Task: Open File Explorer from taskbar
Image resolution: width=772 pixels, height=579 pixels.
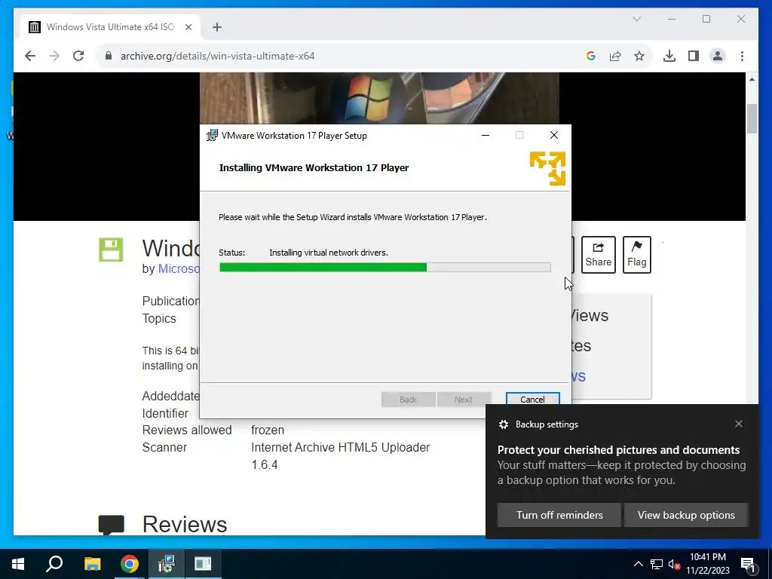Action: tap(92, 564)
